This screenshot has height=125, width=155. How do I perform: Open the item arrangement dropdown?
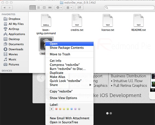(69, 8)
